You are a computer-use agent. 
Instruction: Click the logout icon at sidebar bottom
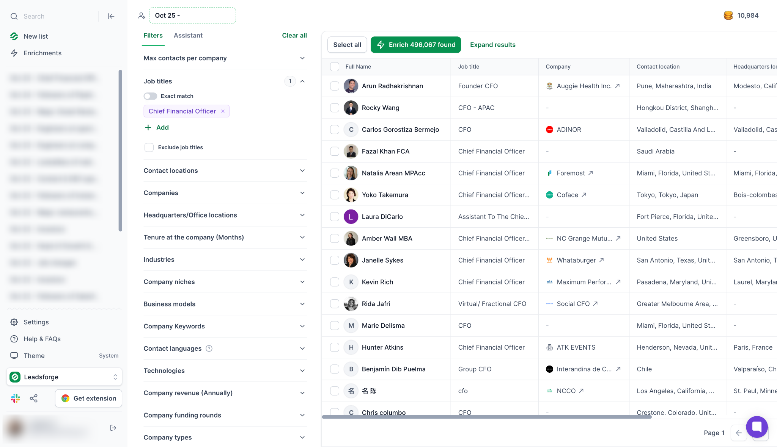(113, 428)
